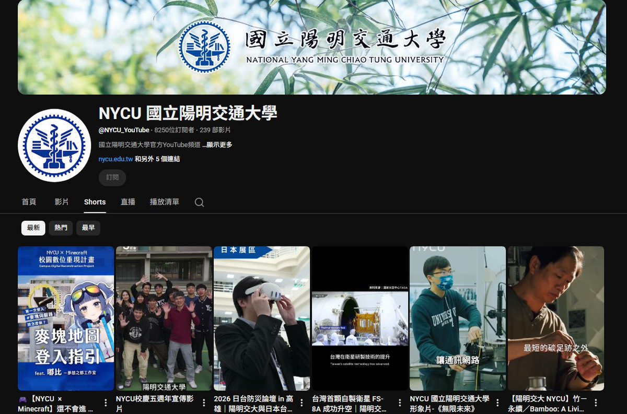Open options menu for 形象片-《無限未來》 short
This screenshot has width=627, height=414.
[497, 403]
